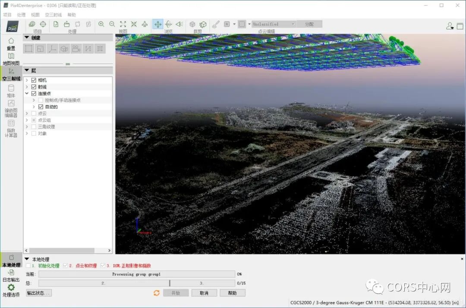The image size is (466, 308).
Task: Open the Unclassified point group dropdown
Action: coord(274,24)
